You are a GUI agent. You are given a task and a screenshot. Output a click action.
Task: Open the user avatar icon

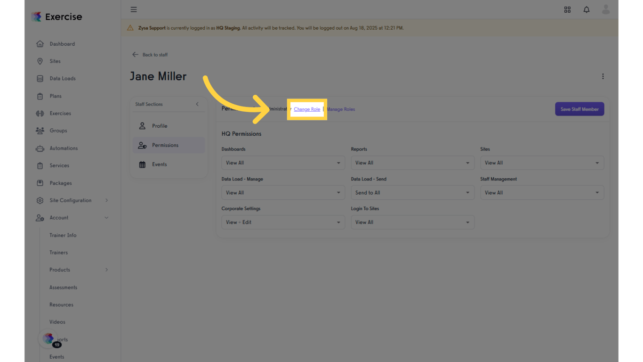click(606, 9)
